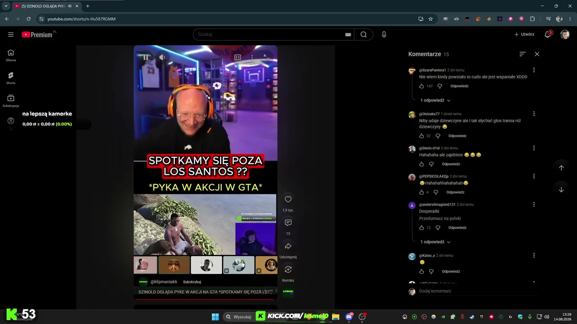Toggle closed captions on the Short

point(238,57)
